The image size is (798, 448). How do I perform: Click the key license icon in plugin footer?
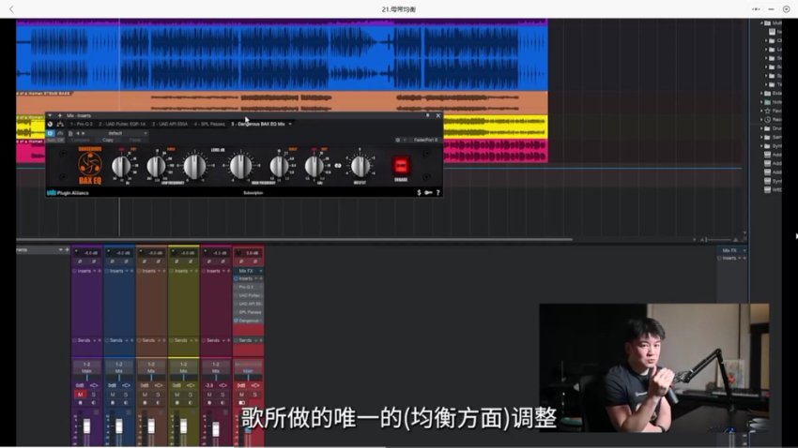(428, 193)
